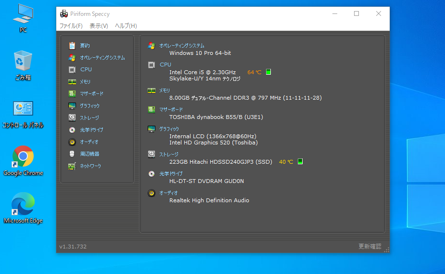Image resolution: width=445 pixels, height=274 pixels.
Task: Click the Intel HD Graphics 520 text
Action: (x=214, y=143)
